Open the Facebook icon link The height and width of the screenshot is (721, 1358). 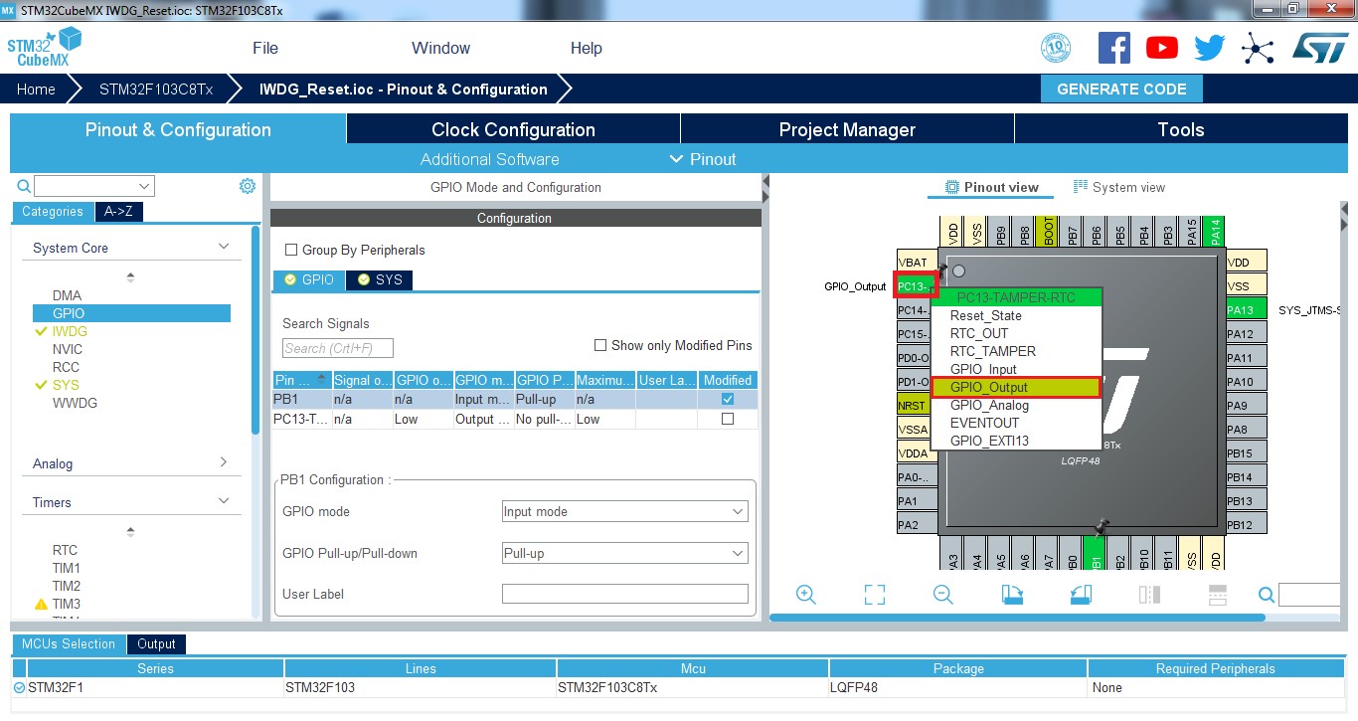click(x=1113, y=48)
